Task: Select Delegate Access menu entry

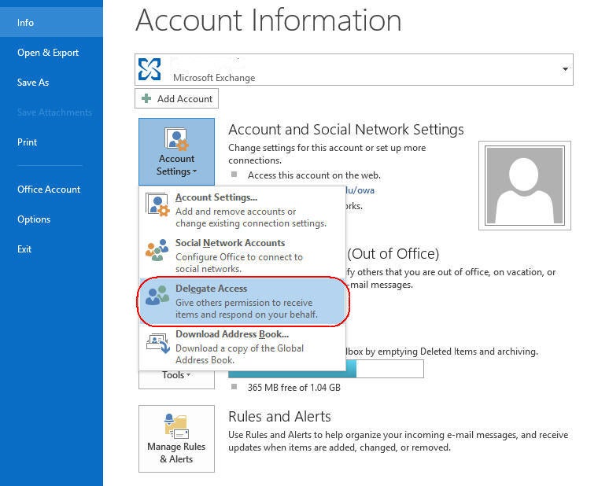Action: click(x=242, y=301)
